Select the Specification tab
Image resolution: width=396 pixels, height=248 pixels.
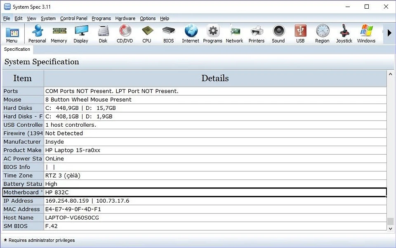17,49
